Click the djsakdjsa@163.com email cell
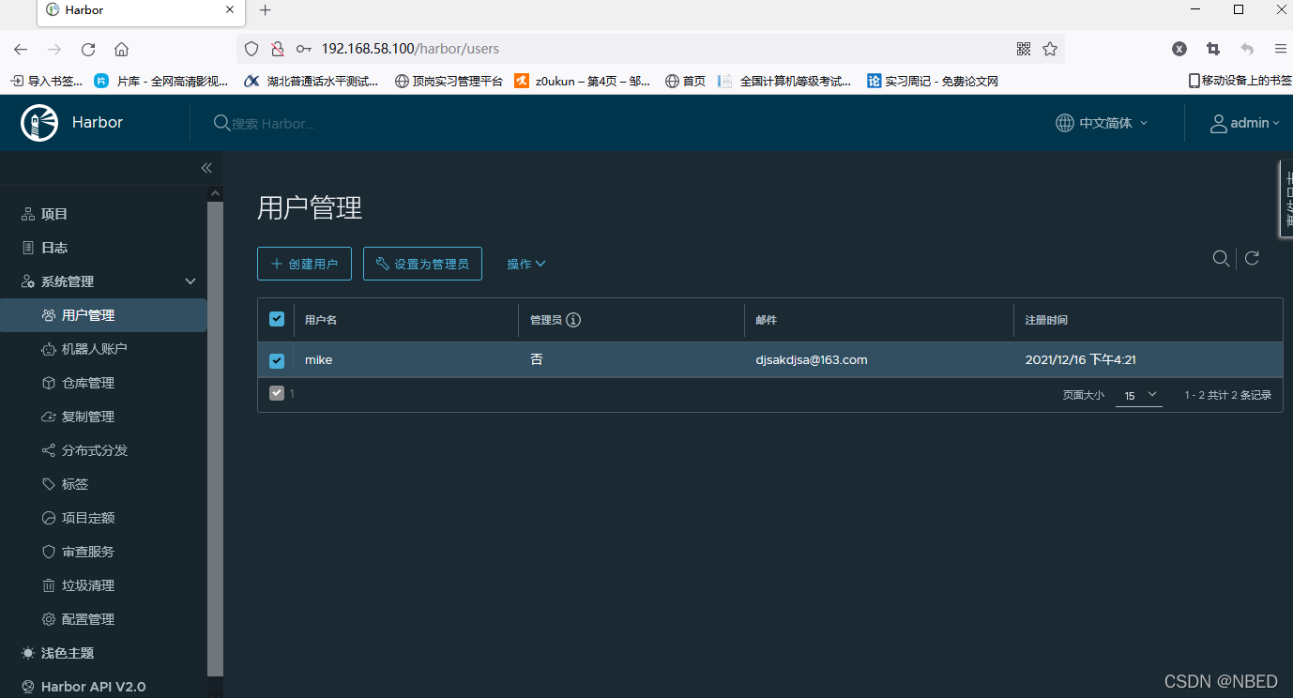 (x=812, y=360)
